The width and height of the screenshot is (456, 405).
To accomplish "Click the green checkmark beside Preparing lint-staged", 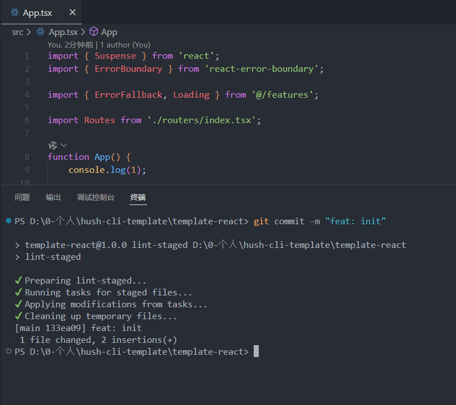I will (x=18, y=280).
